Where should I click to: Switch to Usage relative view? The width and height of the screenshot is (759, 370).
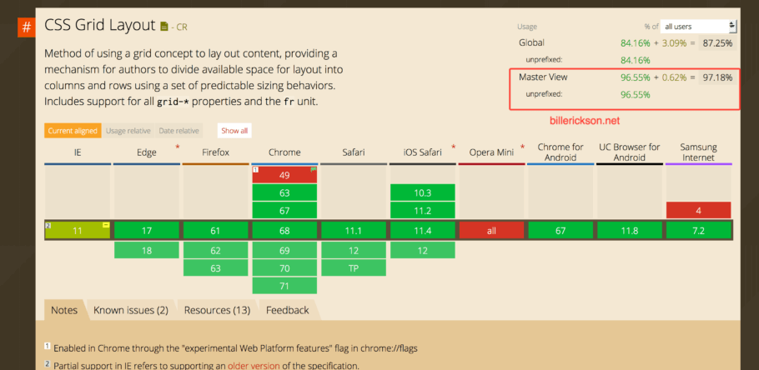tap(128, 131)
